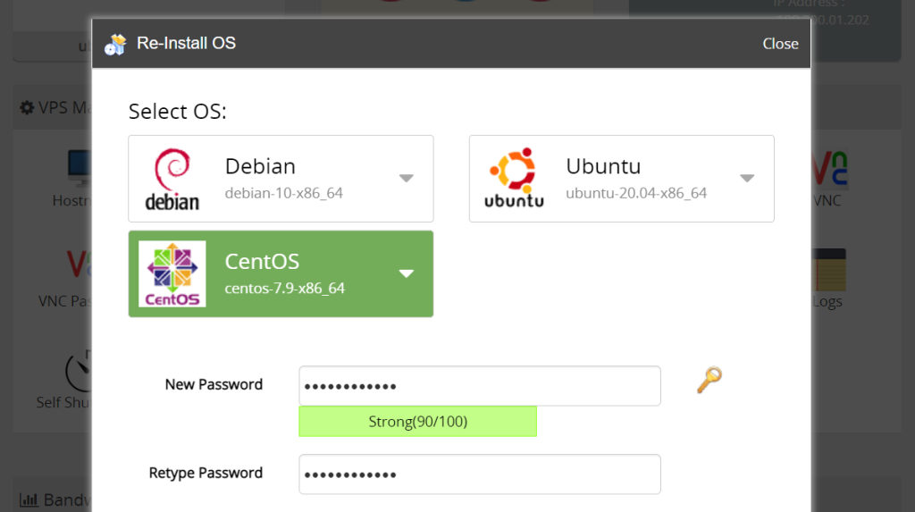Click the VPS Management gear icon

tap(27, 108)
